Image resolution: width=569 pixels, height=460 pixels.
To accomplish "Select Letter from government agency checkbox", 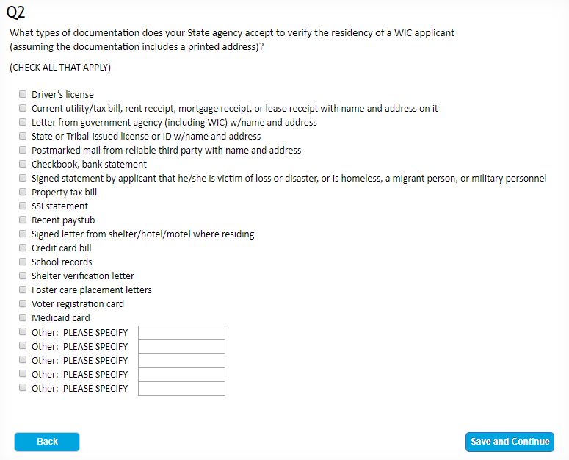I will [23, 123].
